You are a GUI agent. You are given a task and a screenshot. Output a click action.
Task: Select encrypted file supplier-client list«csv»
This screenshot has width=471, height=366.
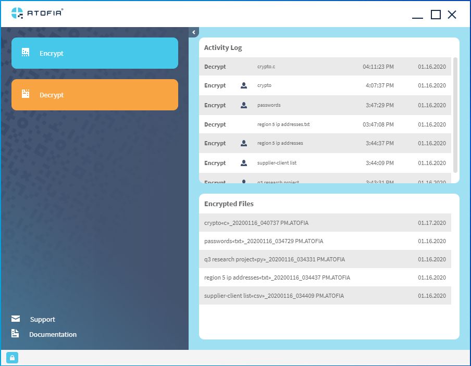click(325, 295)
